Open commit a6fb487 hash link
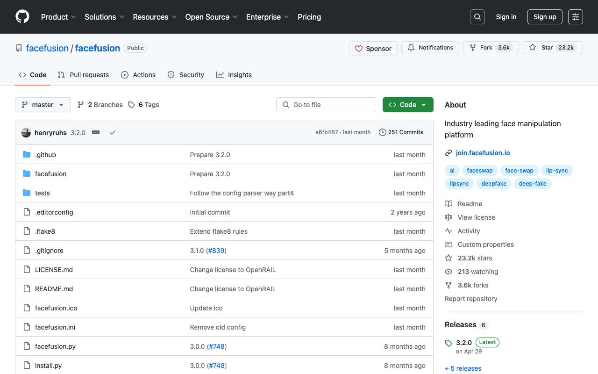The height and width of the screenshot is (374, 598). point(327,132)
